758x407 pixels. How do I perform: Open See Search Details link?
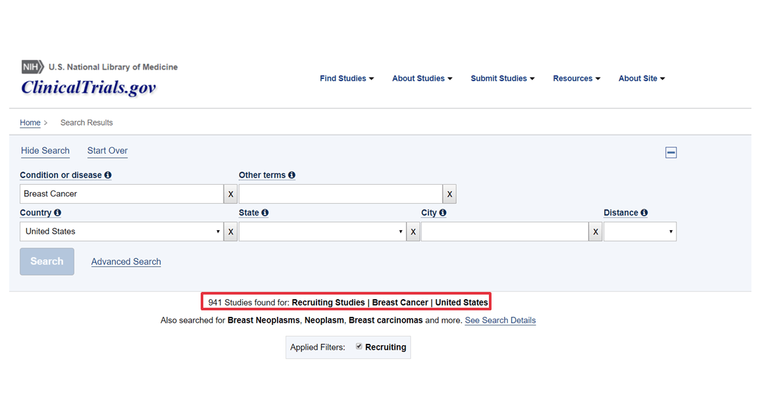click(500, 320)
